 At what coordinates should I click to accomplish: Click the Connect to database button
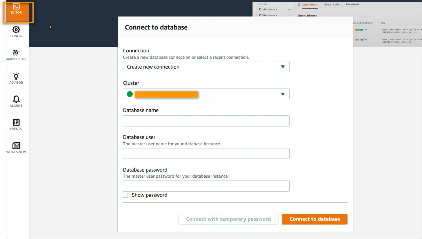314,219
